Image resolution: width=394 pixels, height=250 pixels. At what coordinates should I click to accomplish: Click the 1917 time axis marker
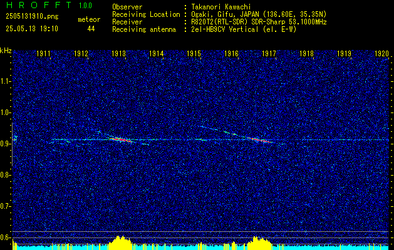tap(269, 54)
